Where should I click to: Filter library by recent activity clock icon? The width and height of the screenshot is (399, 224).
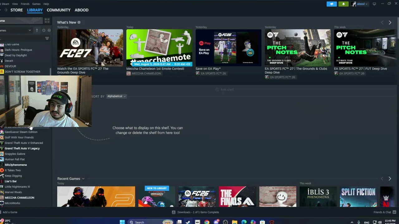tap(44, 30)
